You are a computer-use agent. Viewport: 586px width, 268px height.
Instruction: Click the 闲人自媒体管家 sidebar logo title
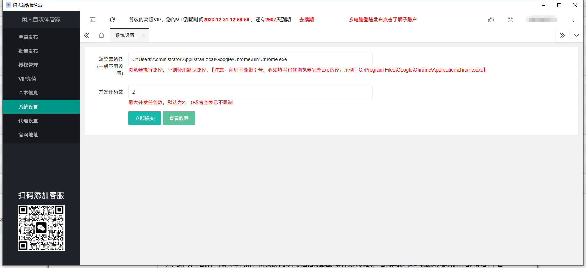click(x=41, y=20)
